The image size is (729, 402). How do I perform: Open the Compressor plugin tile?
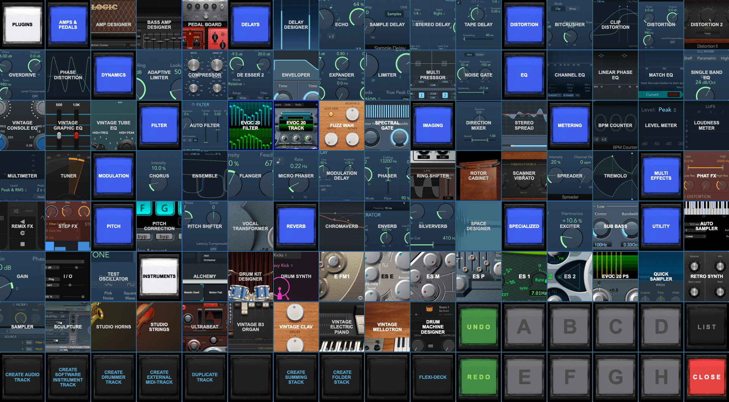205,75
